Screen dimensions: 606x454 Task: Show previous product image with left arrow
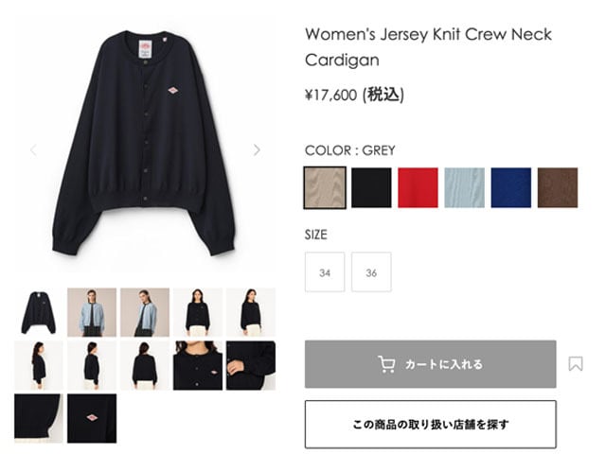coord(34,149)
